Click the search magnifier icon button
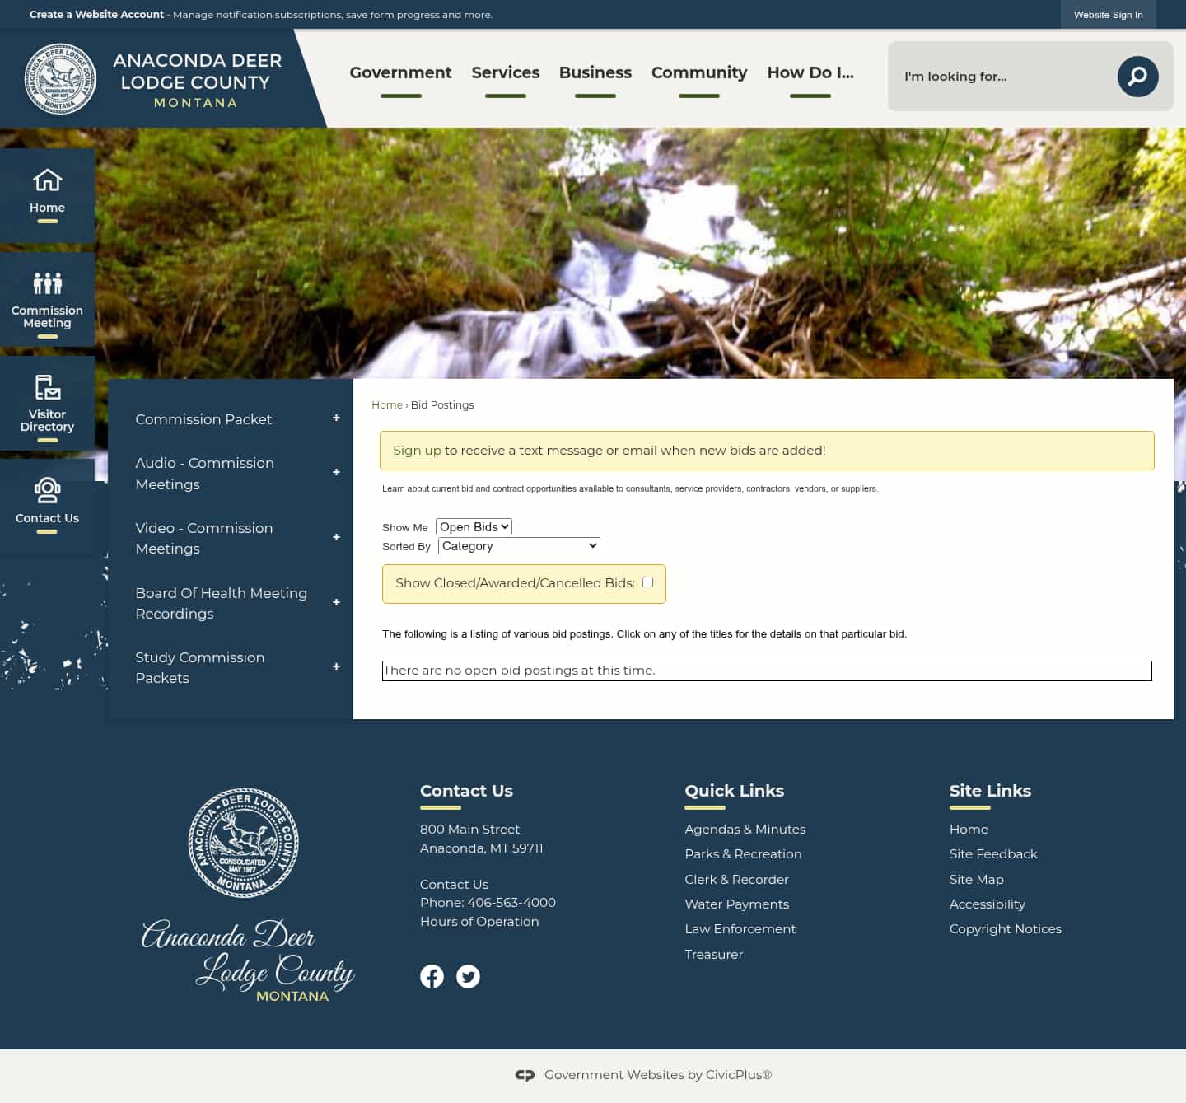This screenshot has height=1103, width=1186. [x=1137, y=77]
